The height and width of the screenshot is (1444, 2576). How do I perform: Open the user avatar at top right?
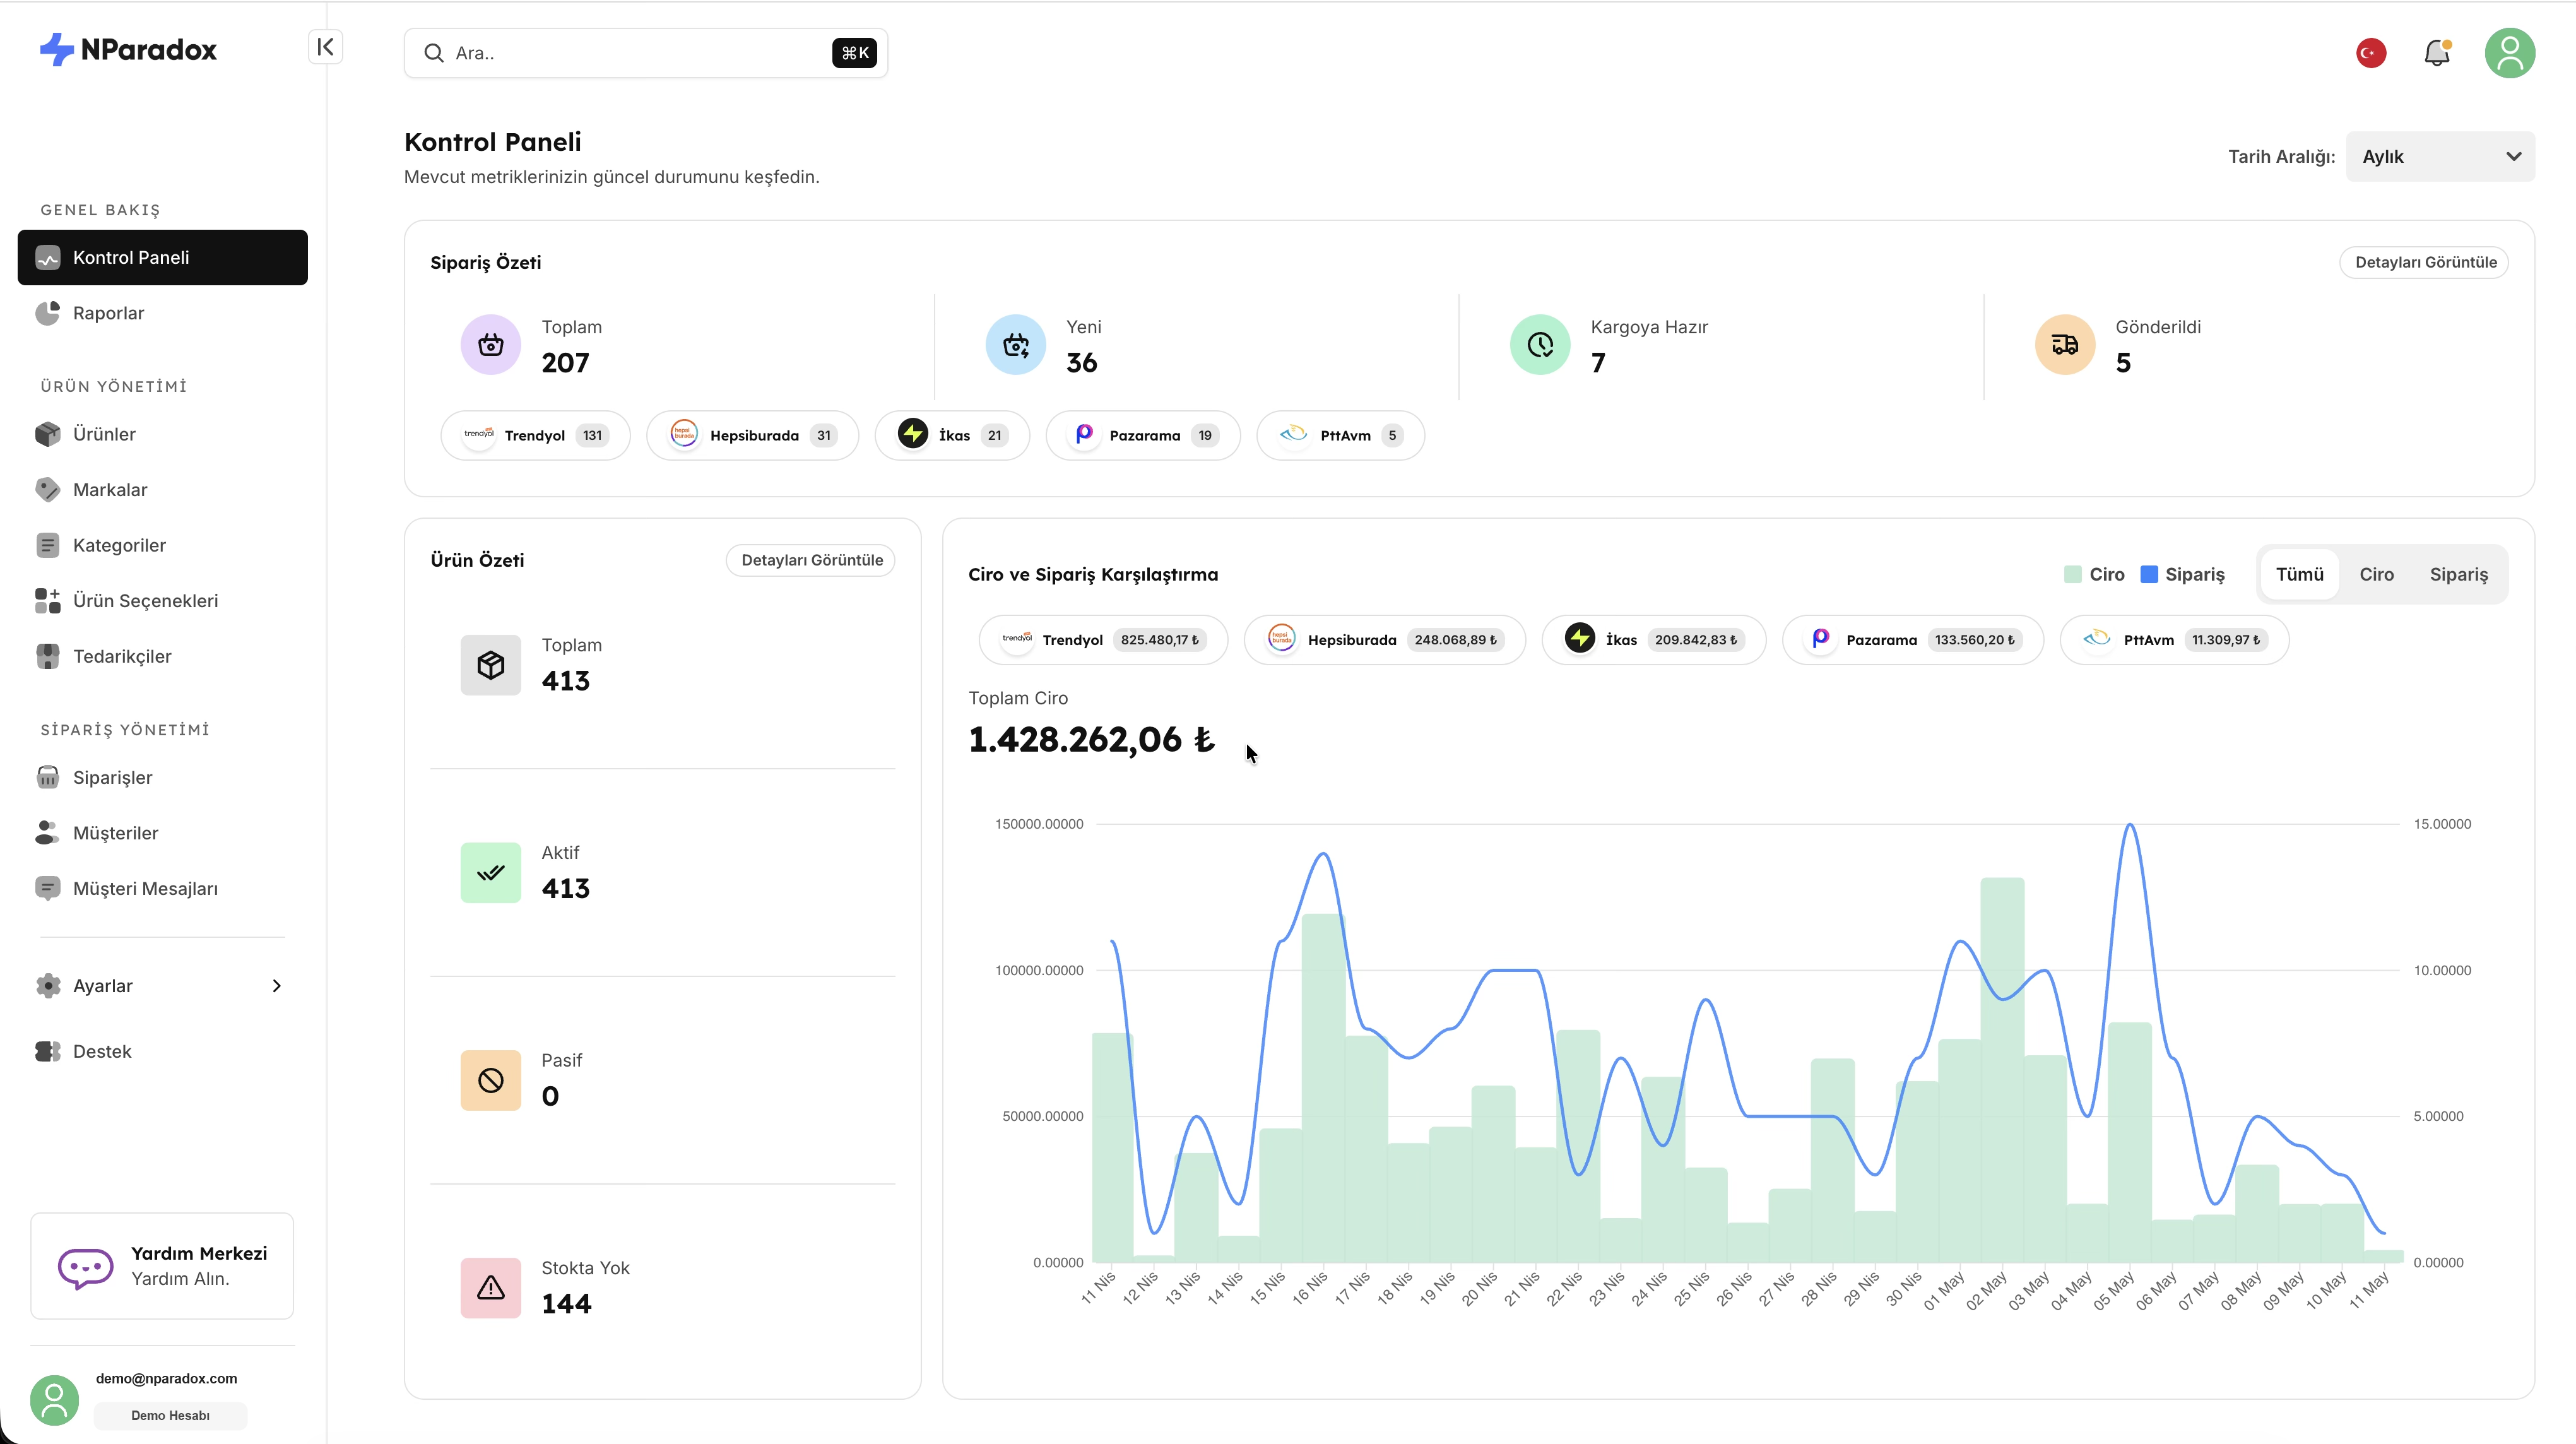pos(2509,53)
